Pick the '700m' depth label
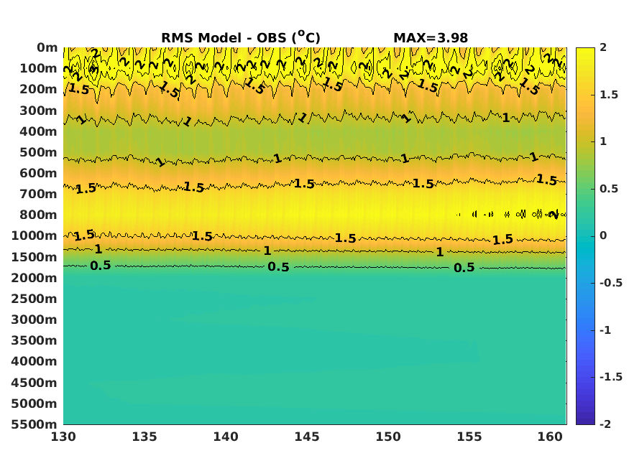This screenshot has width=629, height=471. [x=39, y=194]
